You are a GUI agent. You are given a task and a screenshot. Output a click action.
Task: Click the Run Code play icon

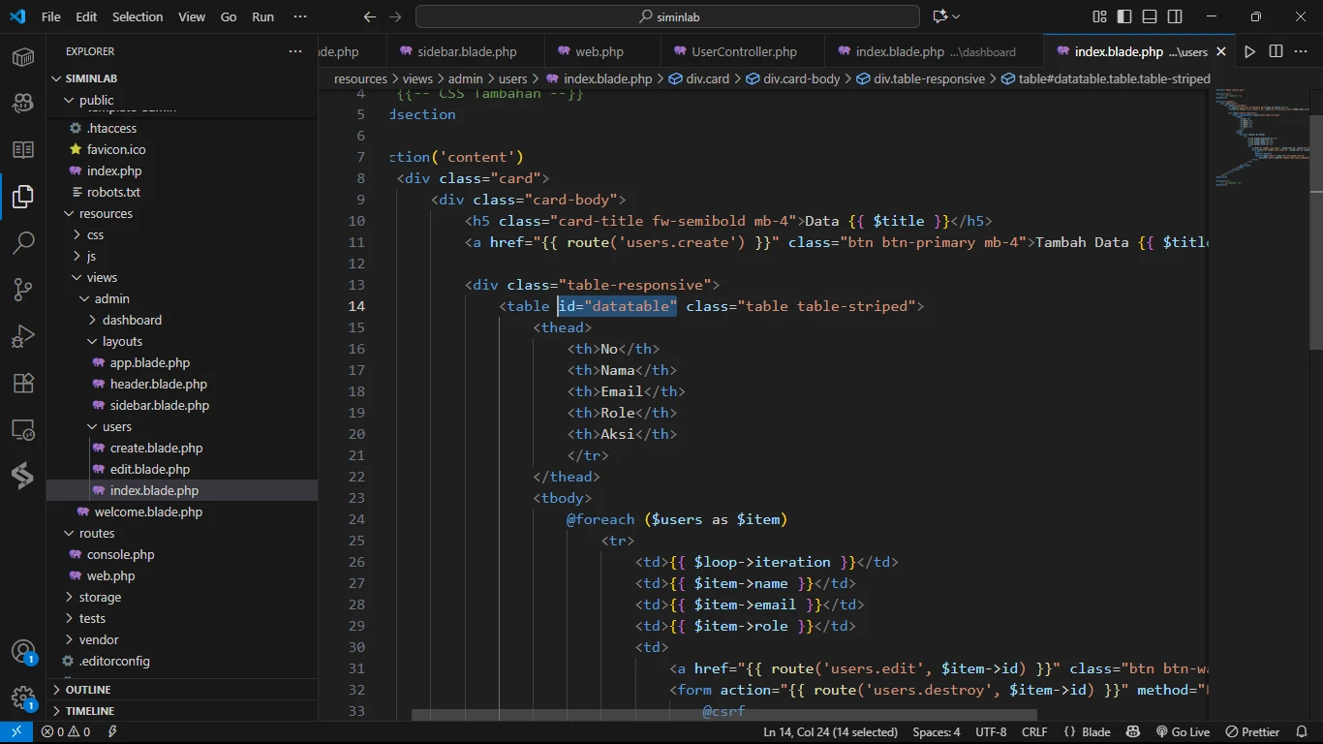click(x=1250, y=51)
